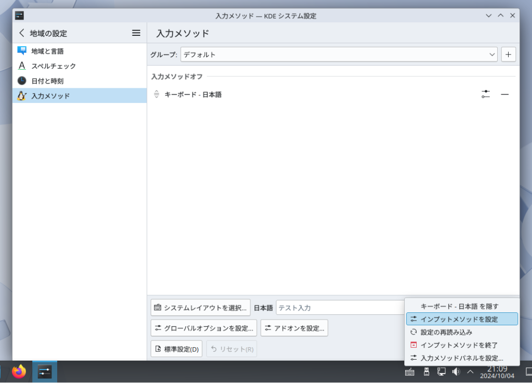Screen dimensions: 532x383
Task: Open the hamburger menu in sidebar header
Action: [136, 33]
